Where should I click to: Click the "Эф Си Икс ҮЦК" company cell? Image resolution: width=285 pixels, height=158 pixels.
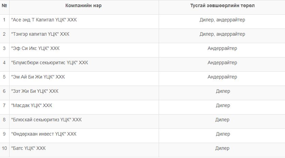(35, 49)
